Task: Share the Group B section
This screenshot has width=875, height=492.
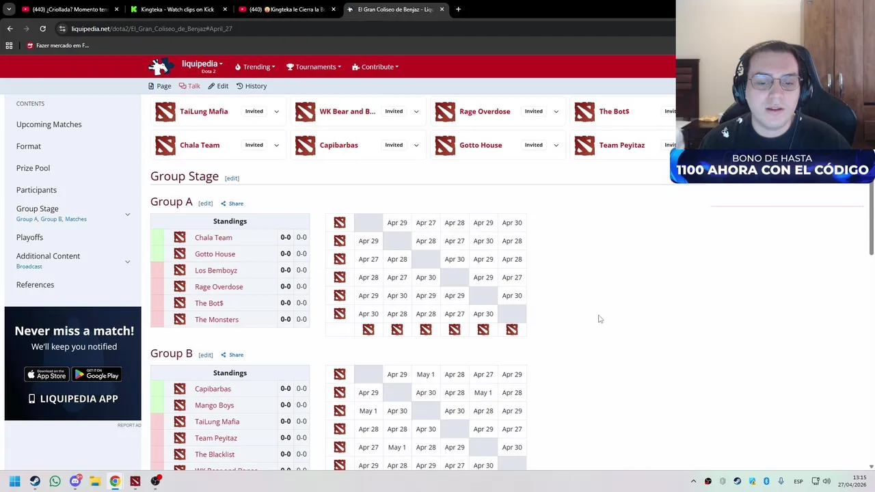Action: [x=232, y=355]
